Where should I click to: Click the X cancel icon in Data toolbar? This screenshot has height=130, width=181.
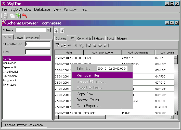point(76,46)
